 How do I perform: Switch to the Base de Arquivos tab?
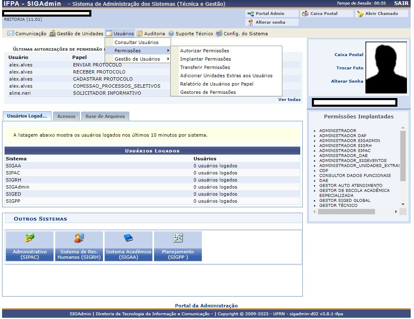[x=105, y=116]
